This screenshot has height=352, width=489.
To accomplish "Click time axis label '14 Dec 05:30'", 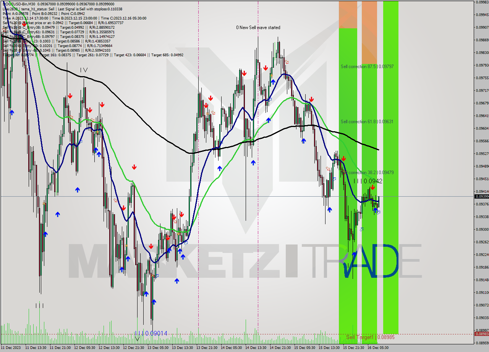I will pyautogui.click(x=232, y=348).
